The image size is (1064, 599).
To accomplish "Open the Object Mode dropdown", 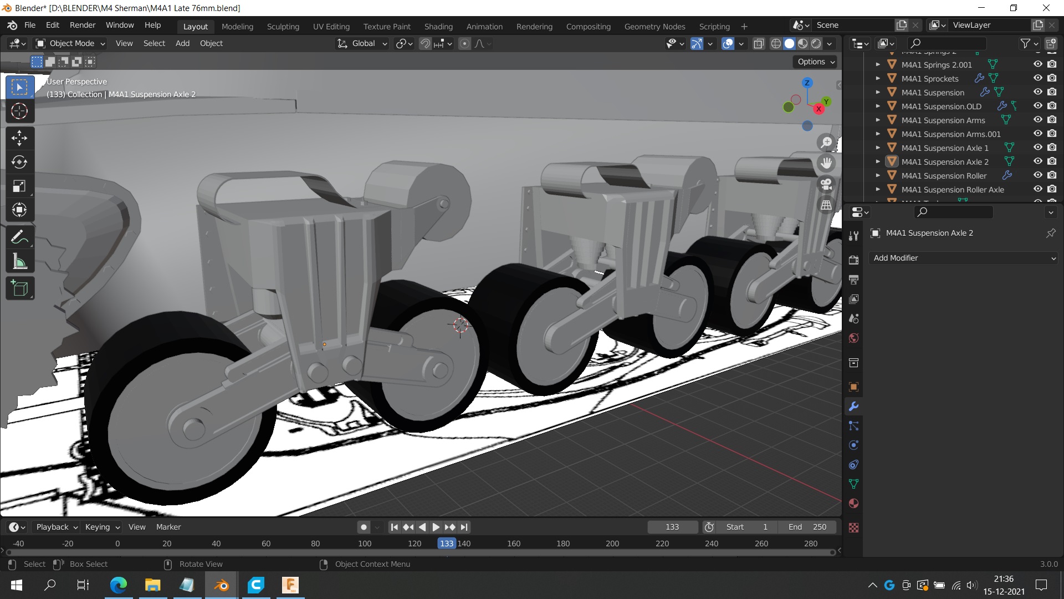I will (70, 44).
